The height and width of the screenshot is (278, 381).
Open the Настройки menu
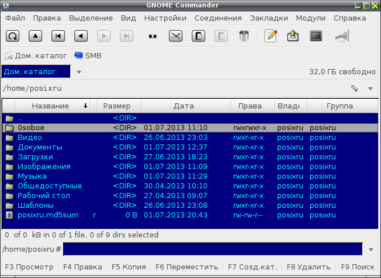(165, 18)
